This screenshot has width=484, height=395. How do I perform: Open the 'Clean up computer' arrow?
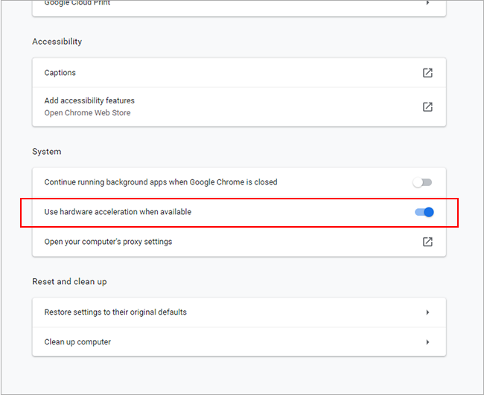[427, 342]
